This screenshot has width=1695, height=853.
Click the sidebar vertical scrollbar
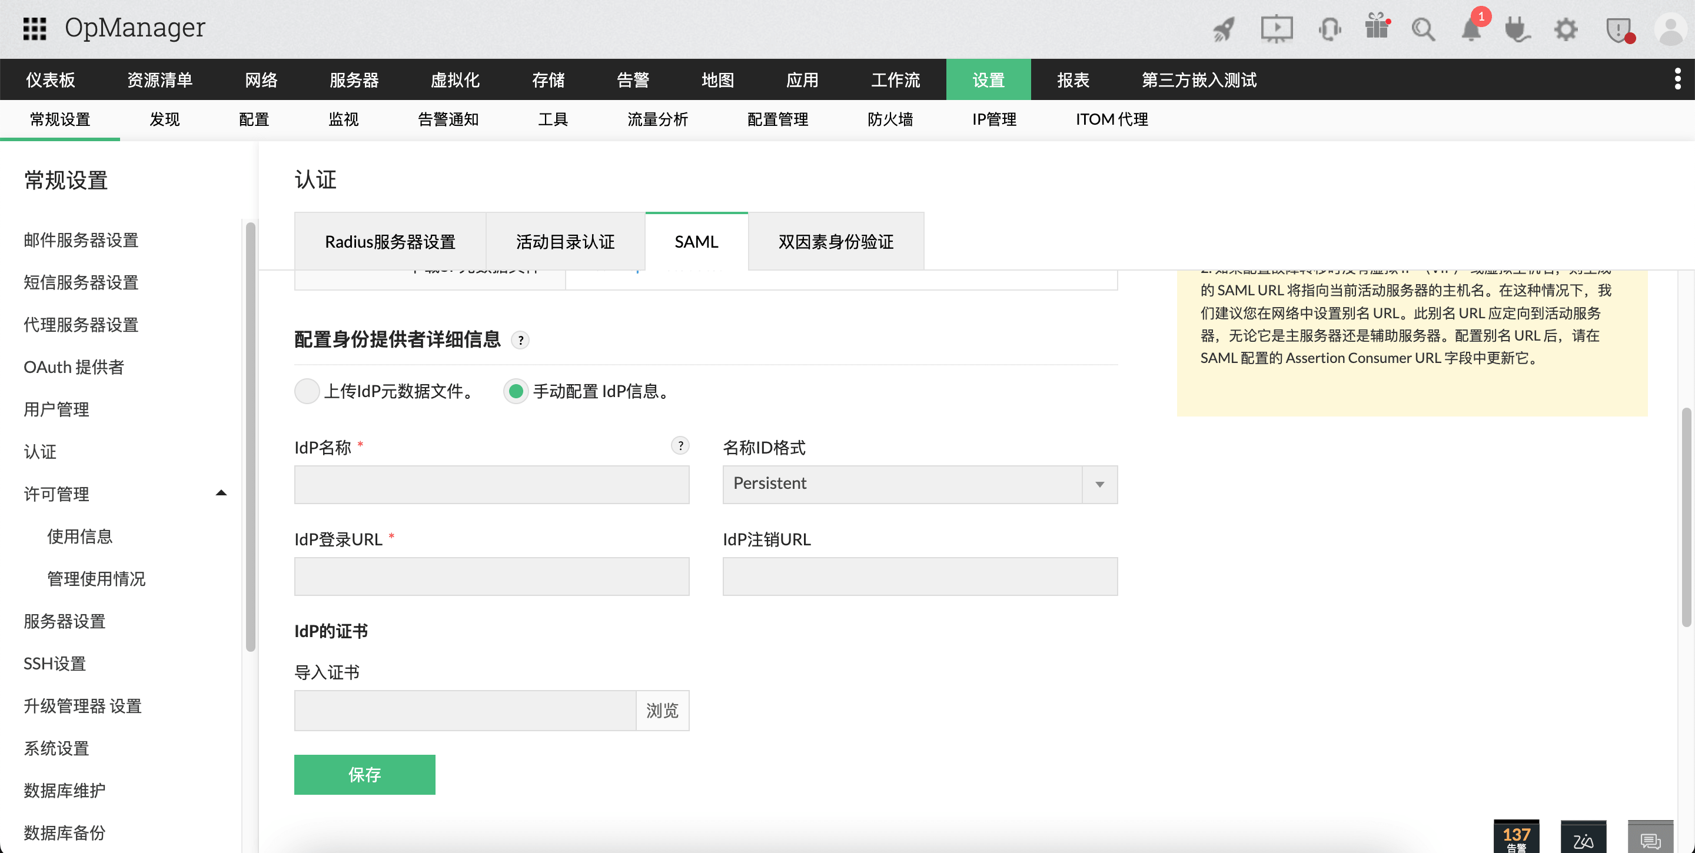(251, 437)
